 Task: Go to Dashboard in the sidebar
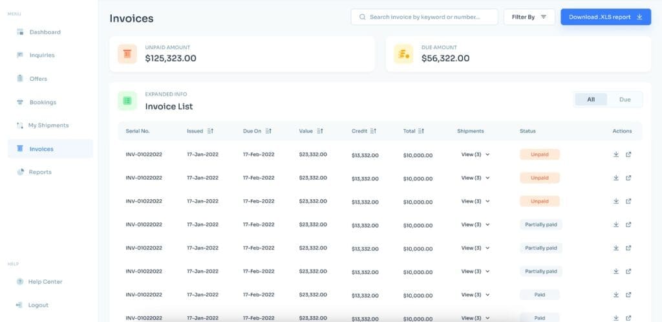45,32
